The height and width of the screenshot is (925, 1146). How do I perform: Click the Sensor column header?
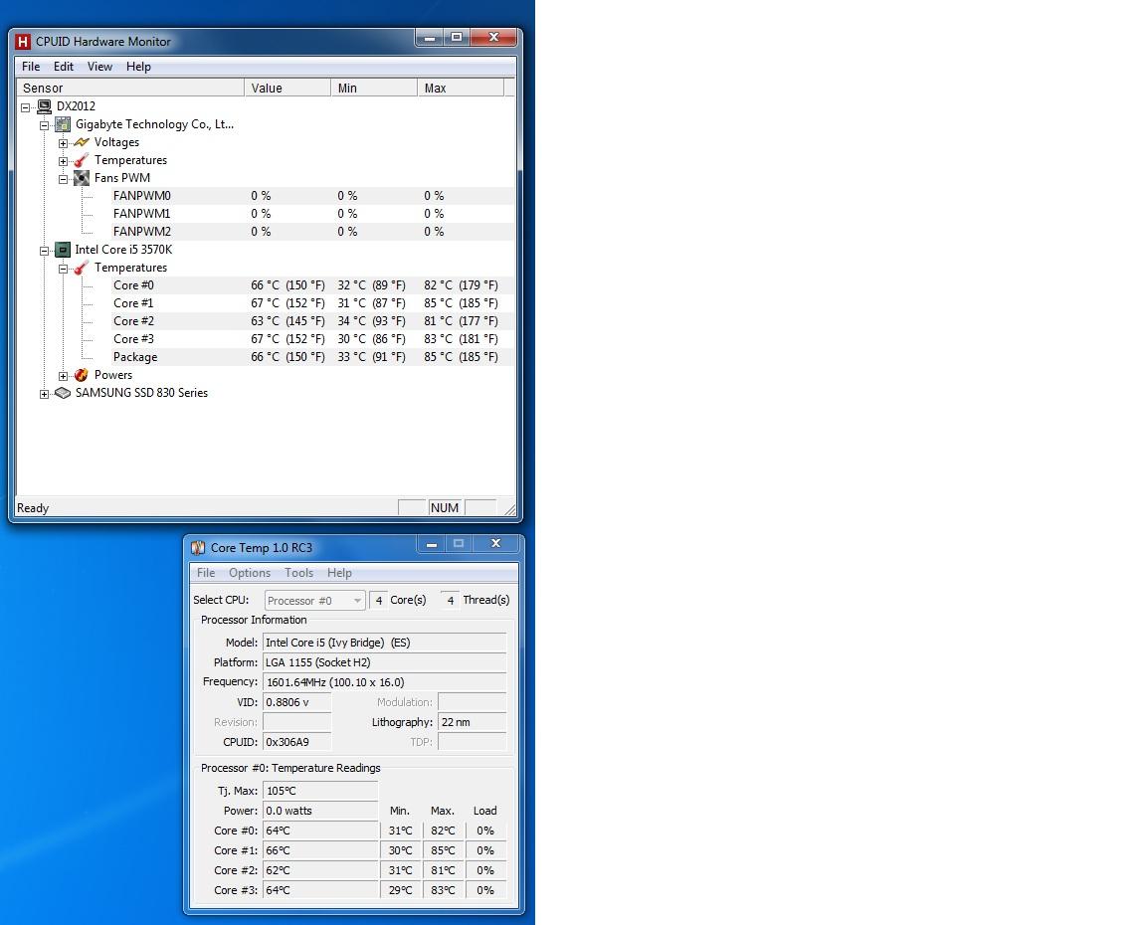coord(130,88)
